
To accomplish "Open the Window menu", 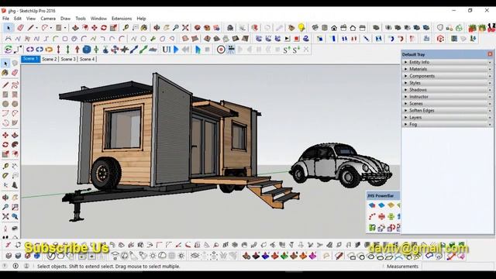I will 98,19.
